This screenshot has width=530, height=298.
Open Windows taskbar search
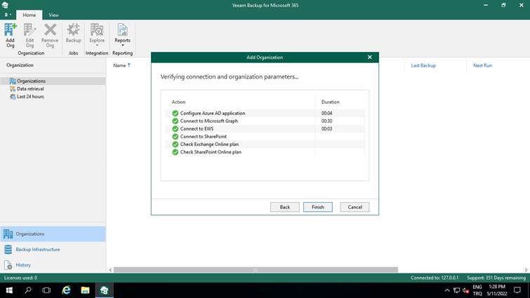tap(28, 290)
